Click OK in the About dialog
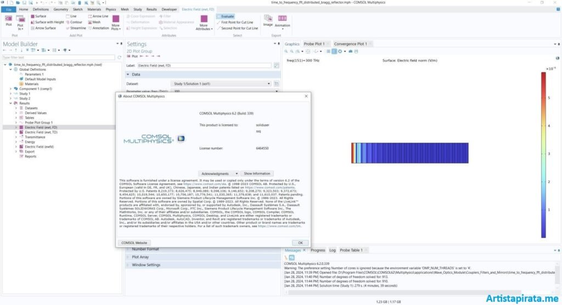This screenshot has height=305, width=562. point(300,242)
